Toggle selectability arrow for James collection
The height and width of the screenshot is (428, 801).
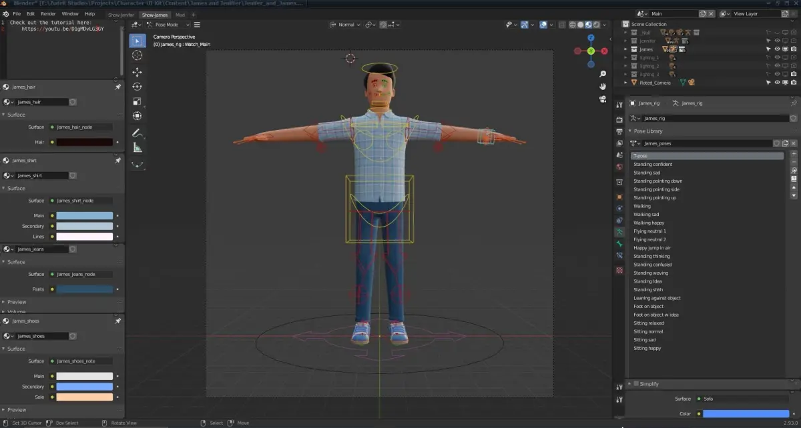pos(769,49)
